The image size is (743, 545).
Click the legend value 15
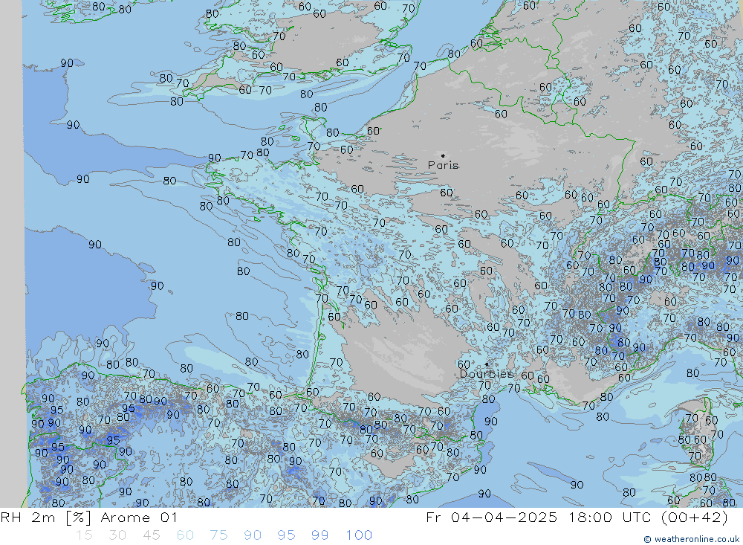[84, 535]
